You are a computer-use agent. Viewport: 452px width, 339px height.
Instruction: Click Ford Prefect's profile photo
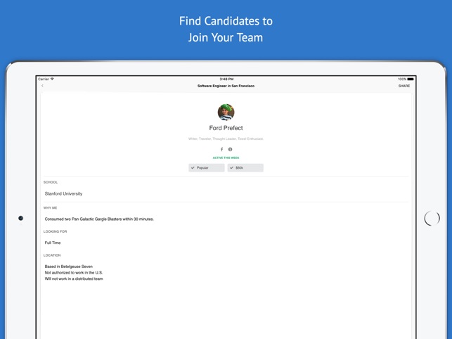coord(226,112)
